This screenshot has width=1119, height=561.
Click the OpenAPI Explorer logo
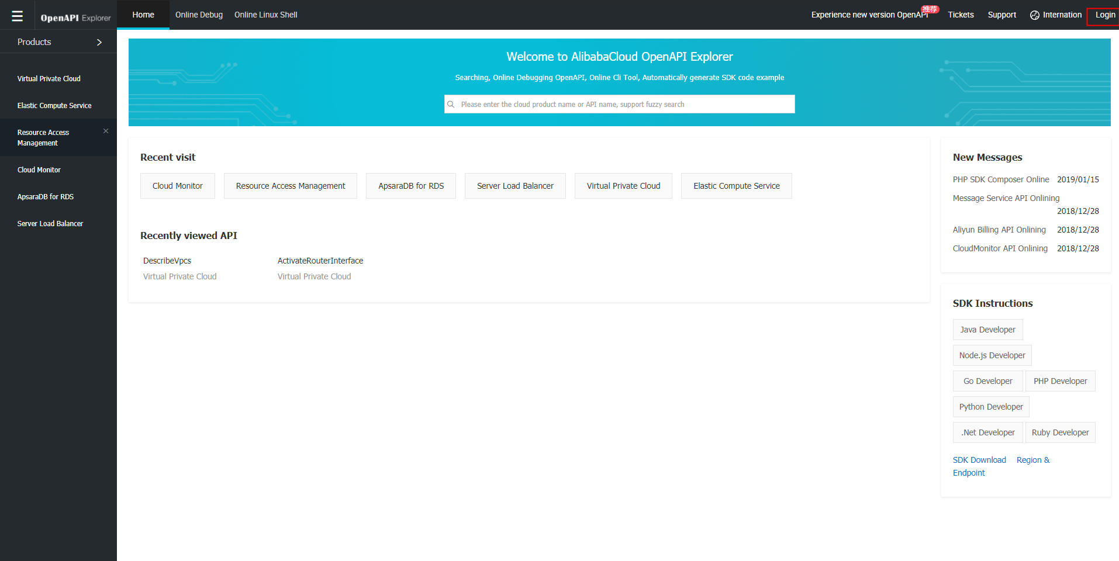(x=75, y=18)
